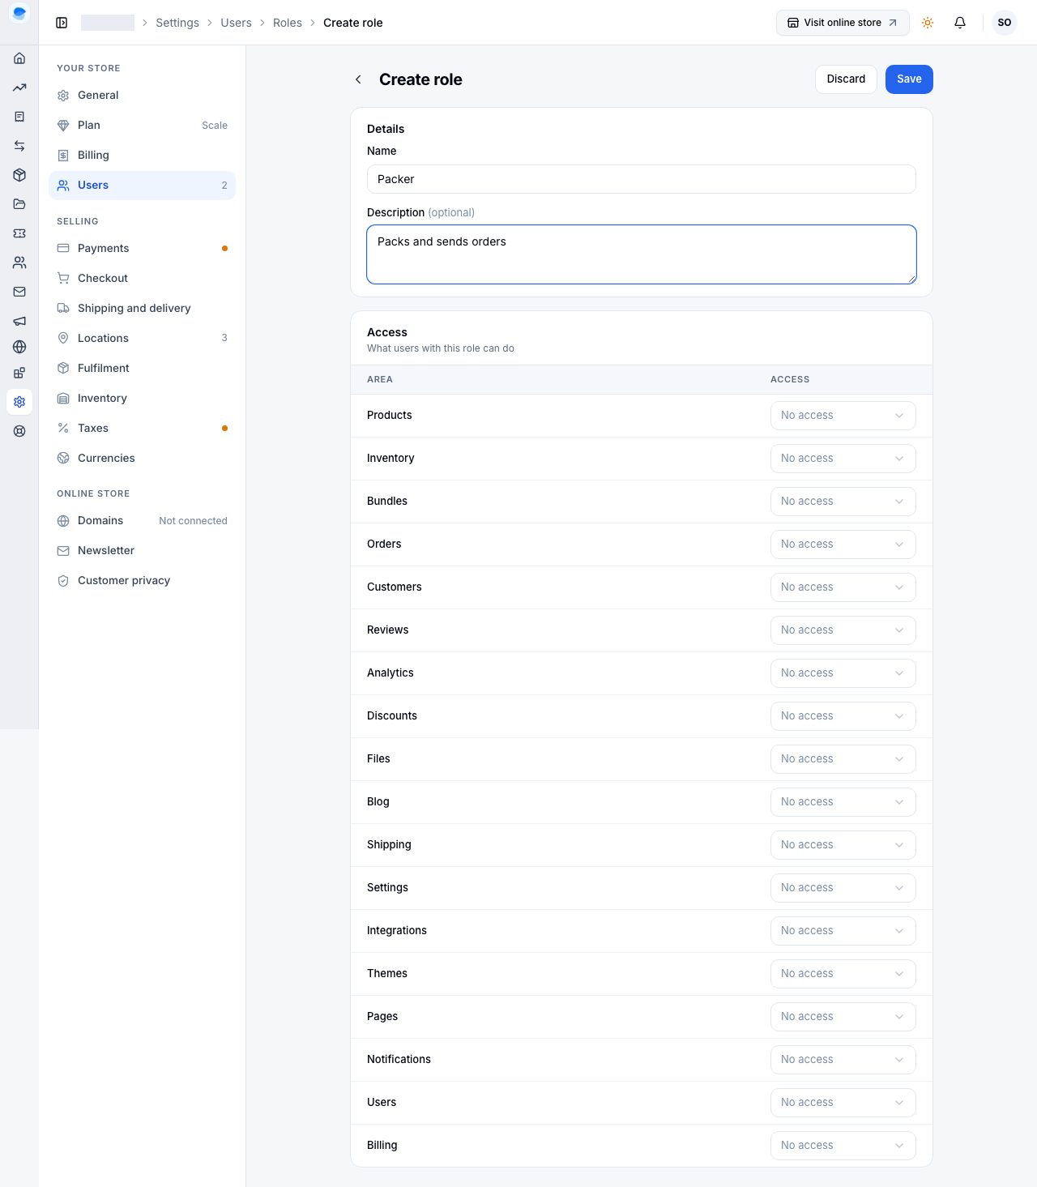The image size is (1037, 1187).
Task: Open the Home icon in left rail
Action: click(x=19, y=58)
